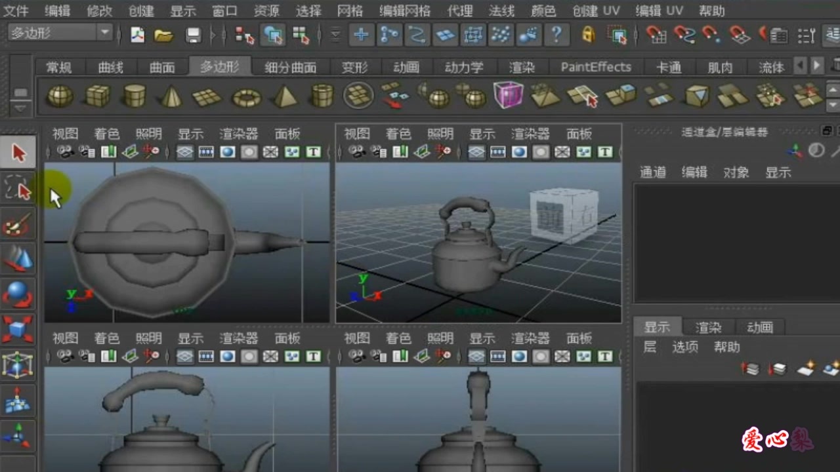Open layer editor 选项 menu

(685, 347)
